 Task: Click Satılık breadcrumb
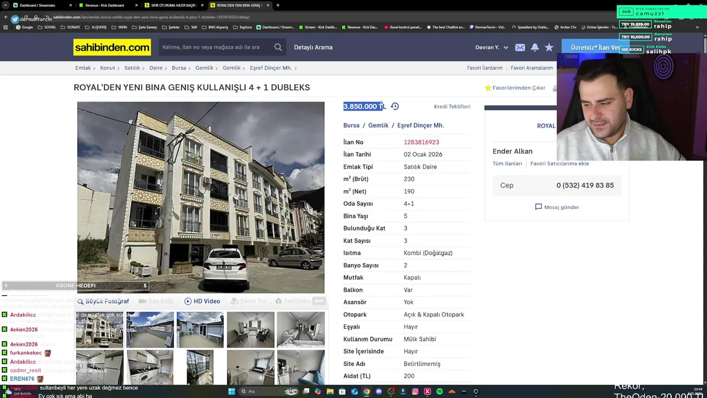132,67
